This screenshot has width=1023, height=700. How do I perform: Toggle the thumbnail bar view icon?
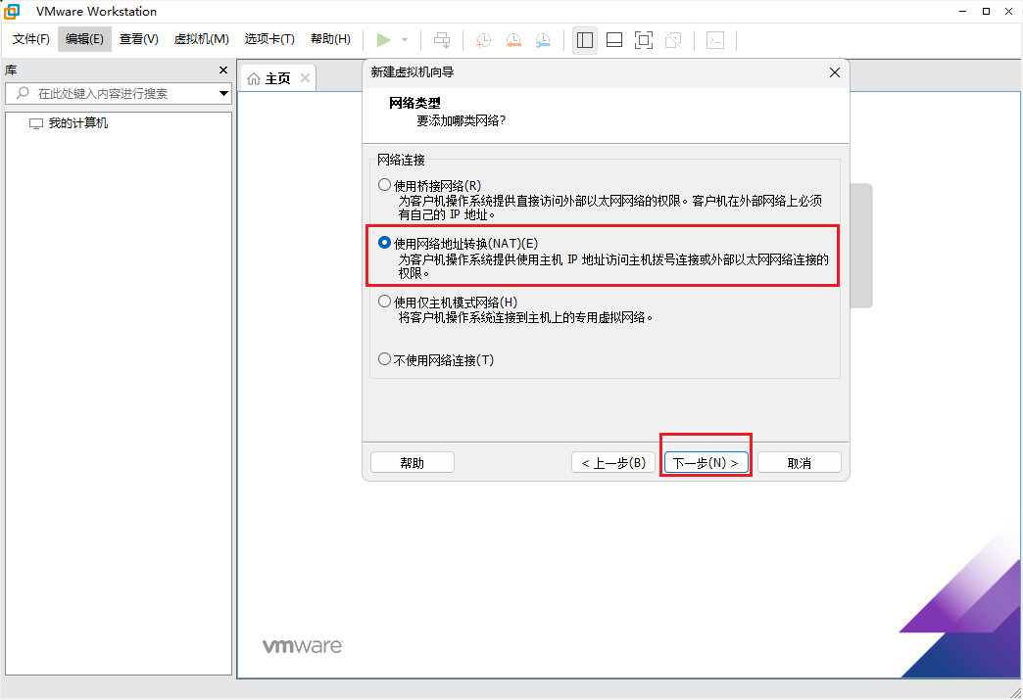click(x=614, y=40)
